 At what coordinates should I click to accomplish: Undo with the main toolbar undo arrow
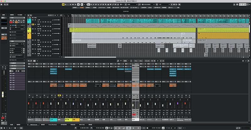(5, 4)
